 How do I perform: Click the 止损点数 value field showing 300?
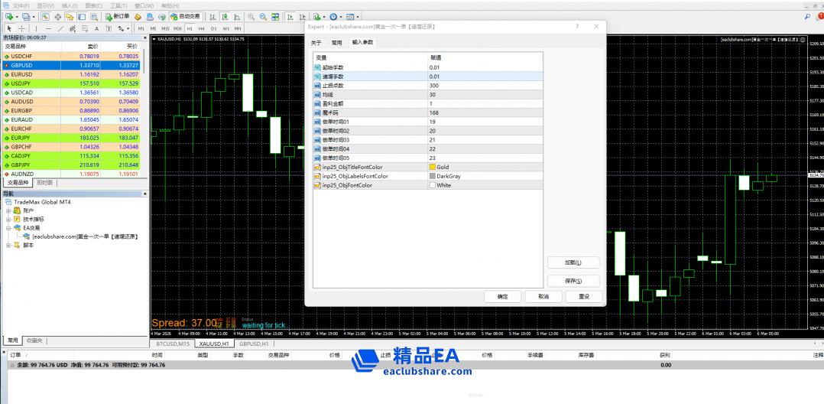[484, 85]
